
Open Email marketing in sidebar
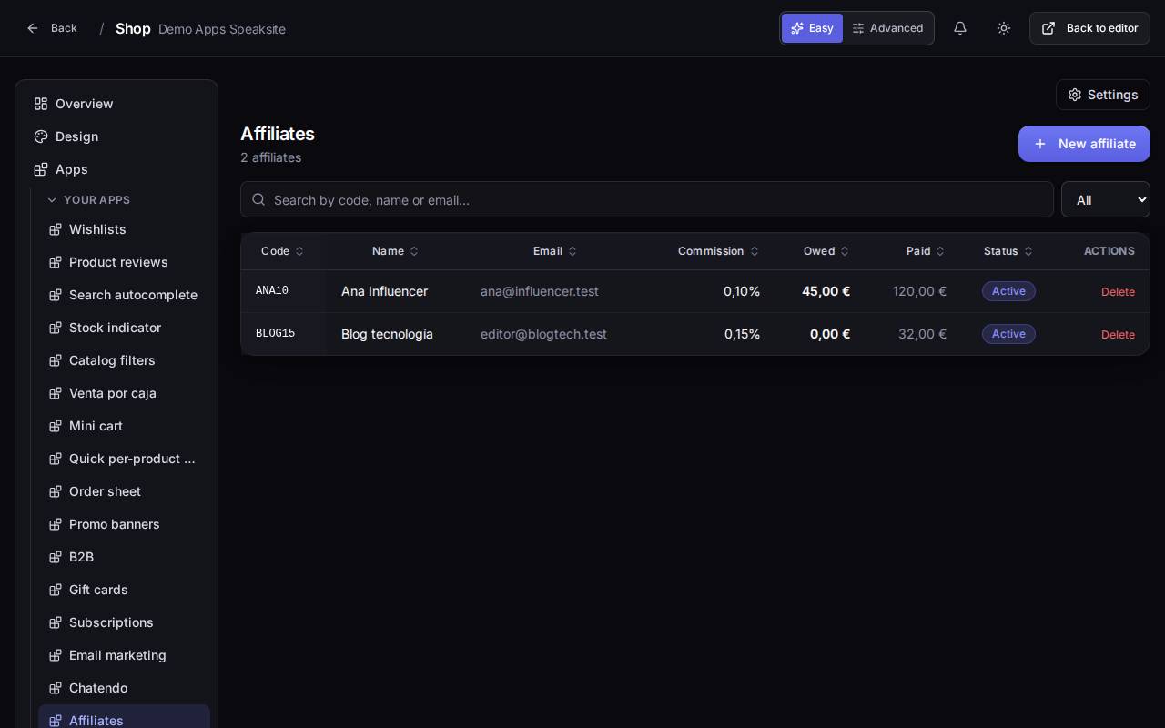click(124, 655)
